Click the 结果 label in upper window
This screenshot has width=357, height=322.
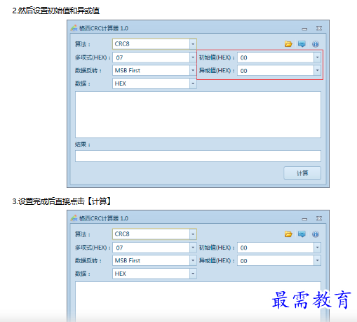pyautogui.click(x=83, y=145)
